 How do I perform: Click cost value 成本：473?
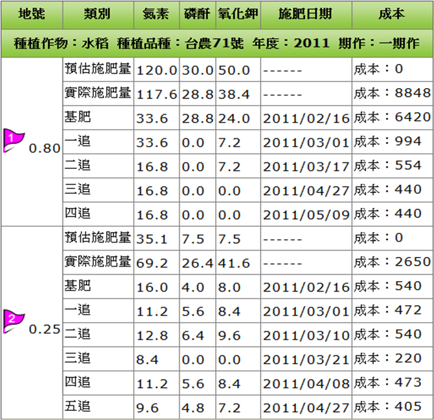point(388,382)
